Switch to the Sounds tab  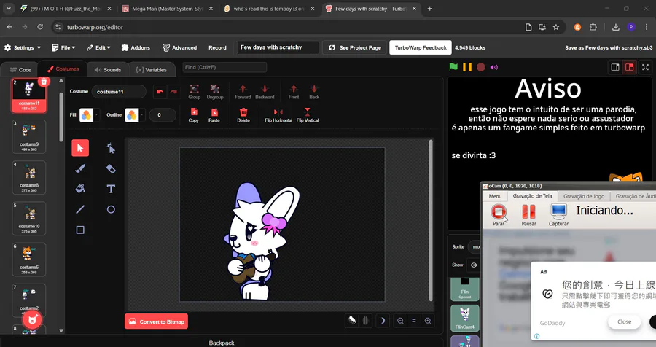pyautogui.click(x=108, y=69)
